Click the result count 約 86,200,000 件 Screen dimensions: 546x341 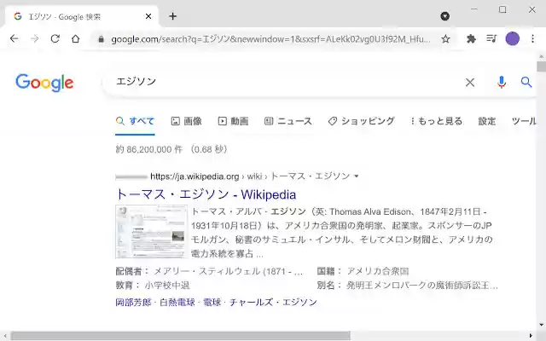tap(149, 149)
